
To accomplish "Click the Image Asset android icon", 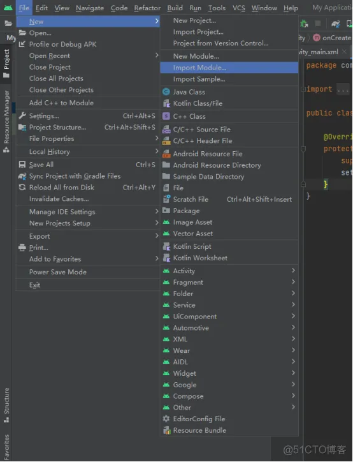I will pos(166,222).
